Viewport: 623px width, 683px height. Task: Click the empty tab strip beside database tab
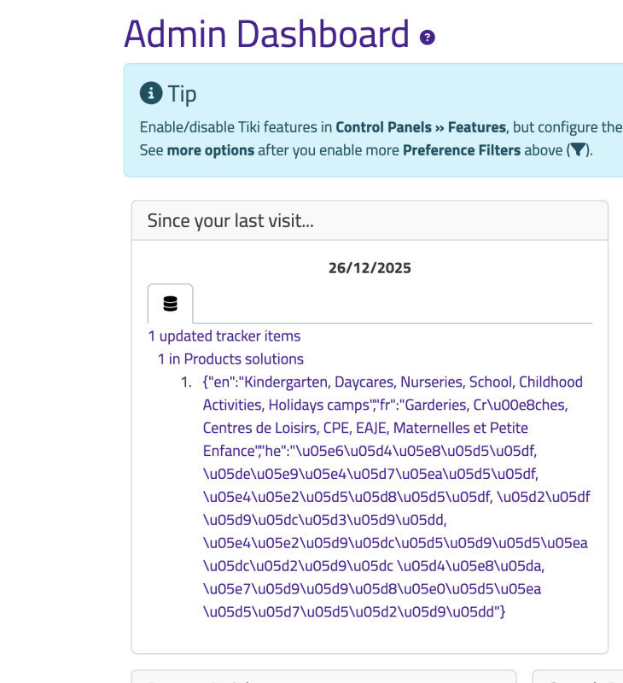393,304
